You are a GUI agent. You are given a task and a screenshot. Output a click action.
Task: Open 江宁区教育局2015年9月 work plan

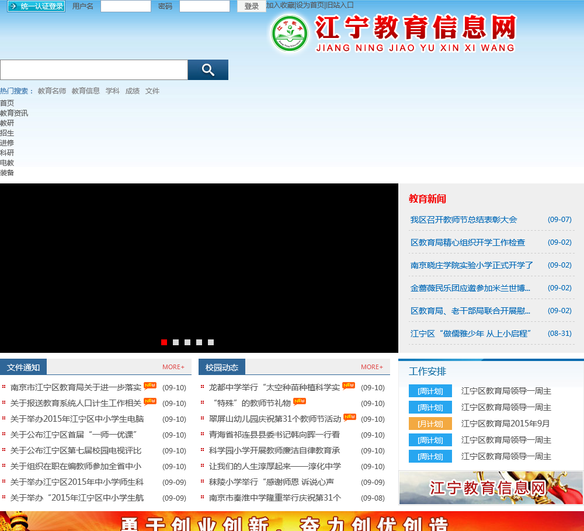(505, 424)
